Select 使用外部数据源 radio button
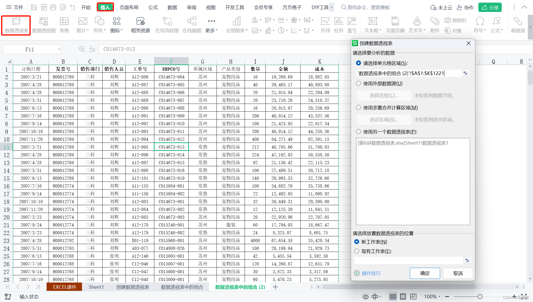This screenshot has width=533, height=302. 358,83
